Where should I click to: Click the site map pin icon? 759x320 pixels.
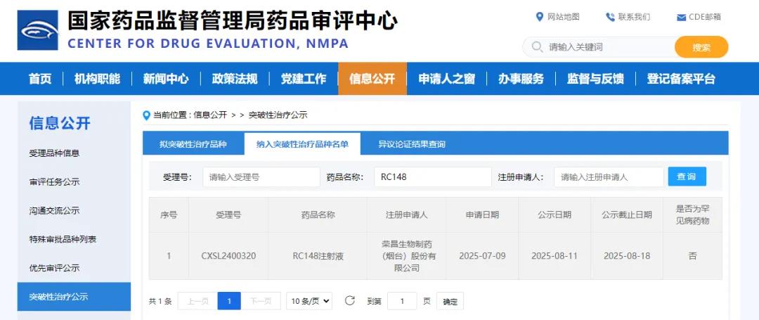pyautogui.click(x=540, y=17)
